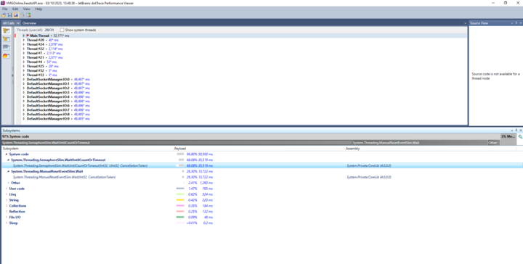Open the tab list arrow of the All Calls pane
523x264 pixels.
tap(466, 23)
